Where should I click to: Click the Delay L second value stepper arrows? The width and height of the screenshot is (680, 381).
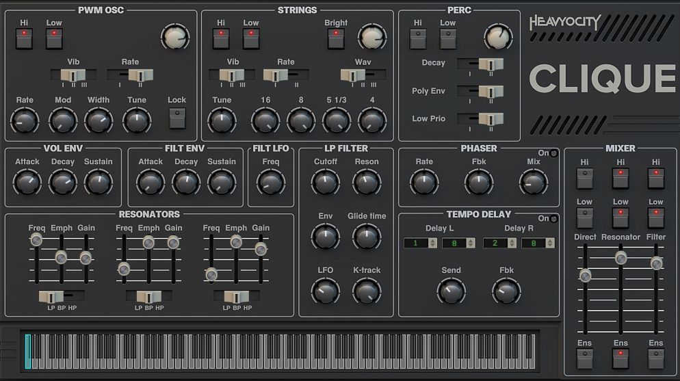click(x=471, y=243)
